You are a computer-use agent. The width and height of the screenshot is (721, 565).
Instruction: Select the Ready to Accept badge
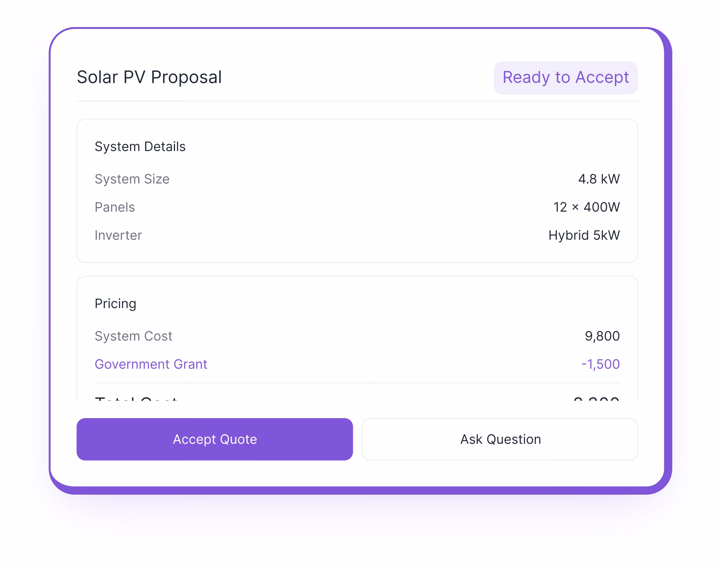565,77
